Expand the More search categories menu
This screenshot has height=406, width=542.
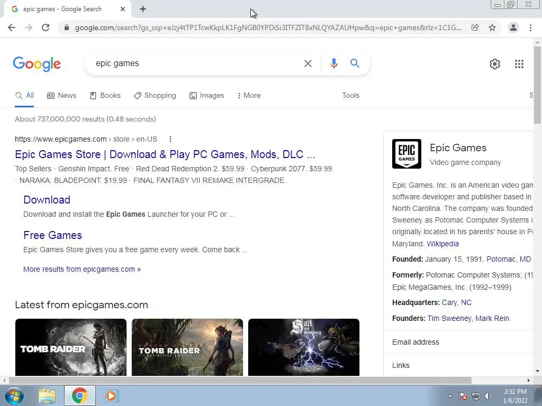(x=249, y=96)
